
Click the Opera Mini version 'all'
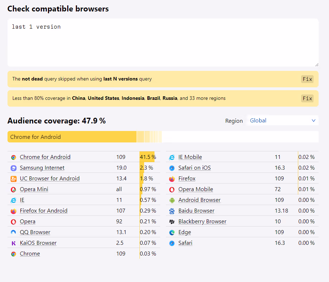pos(119,189)
